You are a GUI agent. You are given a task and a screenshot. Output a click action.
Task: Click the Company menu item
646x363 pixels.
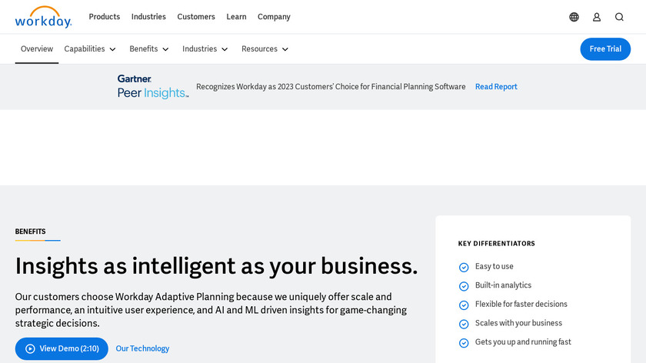274,17
